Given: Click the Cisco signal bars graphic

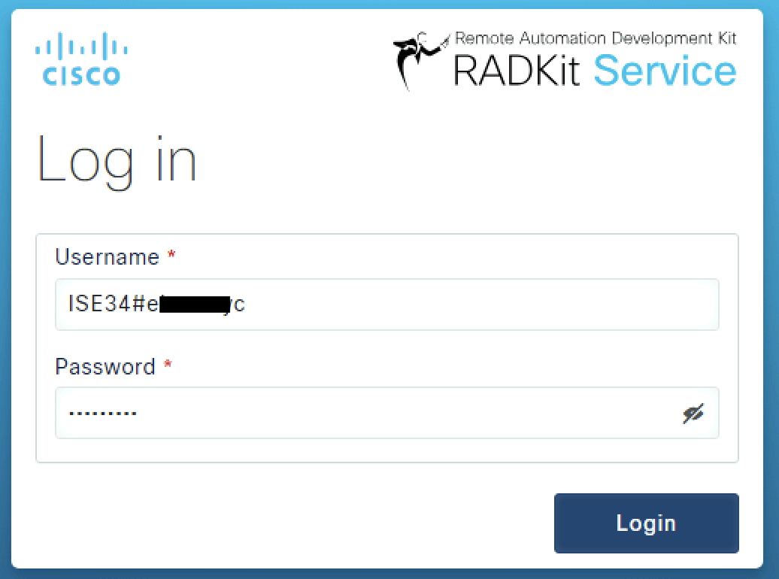Looking at the screenshot, I should [x=81, y=46].
